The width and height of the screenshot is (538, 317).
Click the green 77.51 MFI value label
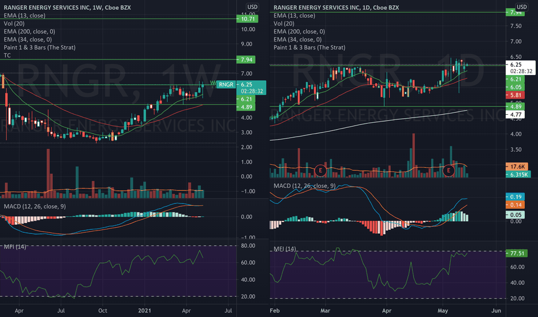[x=517, y=253]
